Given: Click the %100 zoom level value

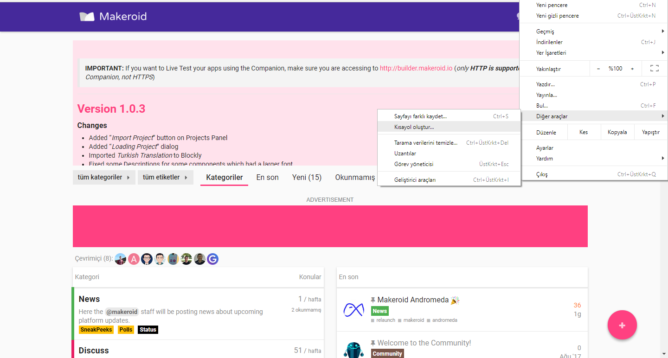Looking at the screenshot, I should click(616, 69).
